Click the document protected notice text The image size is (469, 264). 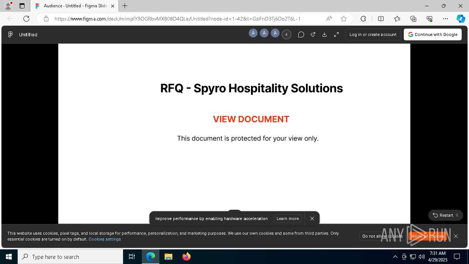pos(248,138)
